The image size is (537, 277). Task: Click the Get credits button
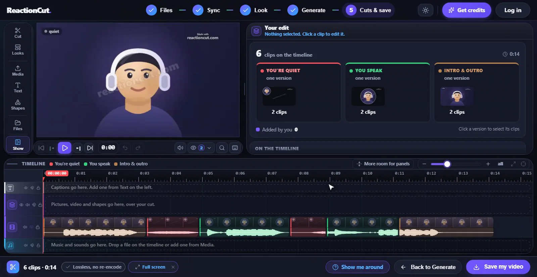click(x=467, y=10)
